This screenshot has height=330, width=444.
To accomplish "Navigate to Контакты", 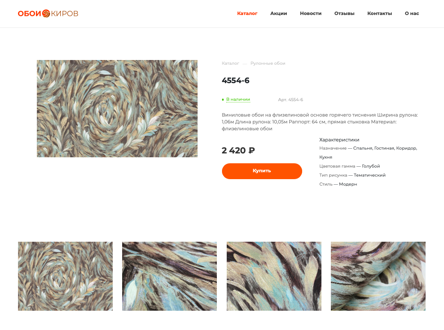I will 379,14.
